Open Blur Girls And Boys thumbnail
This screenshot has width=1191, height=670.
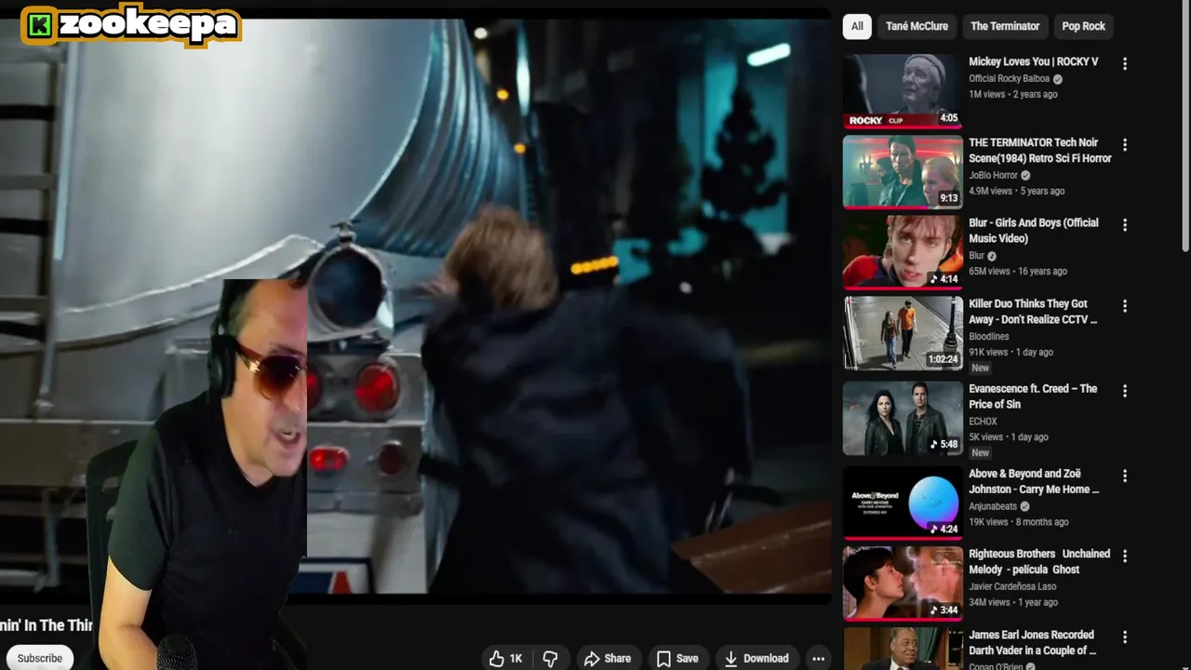(903, 252)
